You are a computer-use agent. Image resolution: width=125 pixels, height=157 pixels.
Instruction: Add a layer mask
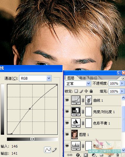[x=86, y=155]
